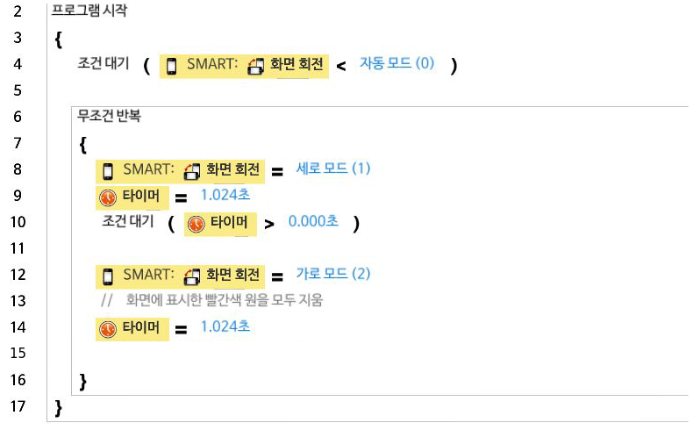Open the 자동 모드 (0) value selector
Viewport: 700px width, 430px height.
click(396, 64)
